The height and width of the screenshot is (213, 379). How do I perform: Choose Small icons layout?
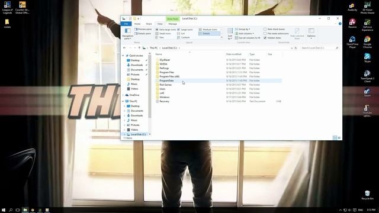[163, 34]
